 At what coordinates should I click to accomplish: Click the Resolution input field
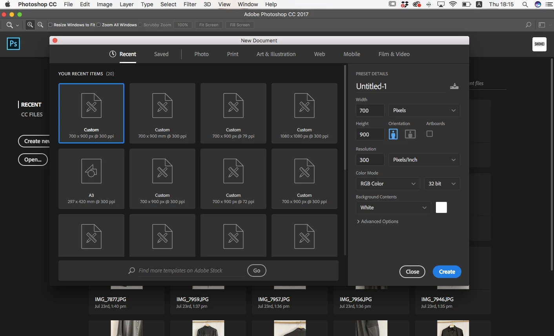370,160
